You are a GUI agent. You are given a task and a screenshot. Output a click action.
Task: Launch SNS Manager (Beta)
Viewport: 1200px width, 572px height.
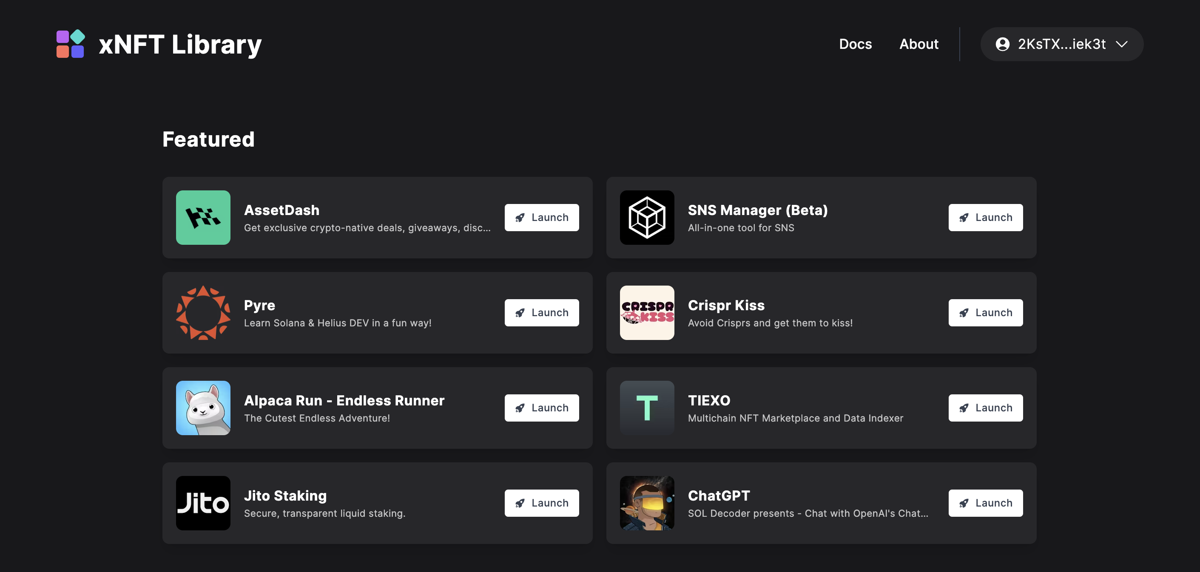click(x=985, y=217)
